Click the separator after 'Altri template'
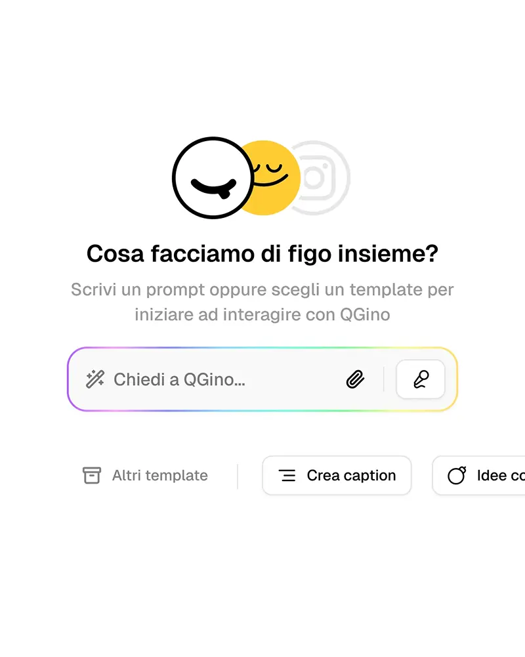 point(238,476)
